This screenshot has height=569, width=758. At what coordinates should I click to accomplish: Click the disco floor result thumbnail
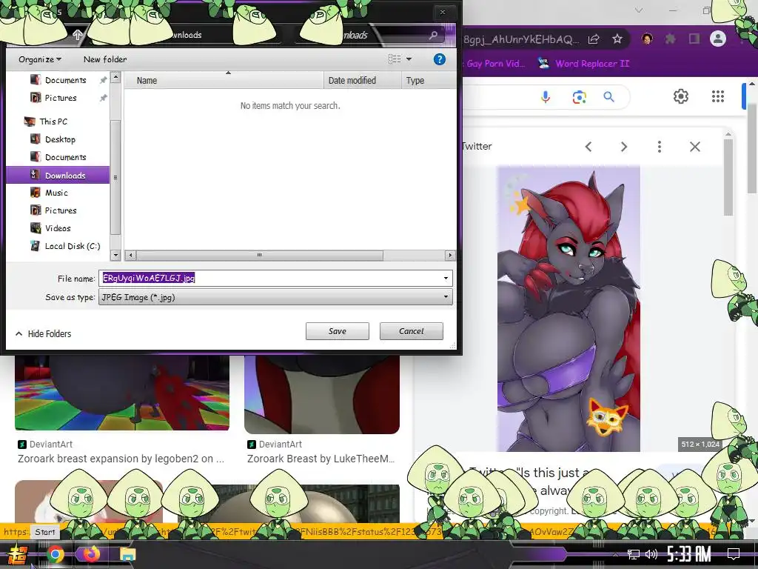click(122, 393)
